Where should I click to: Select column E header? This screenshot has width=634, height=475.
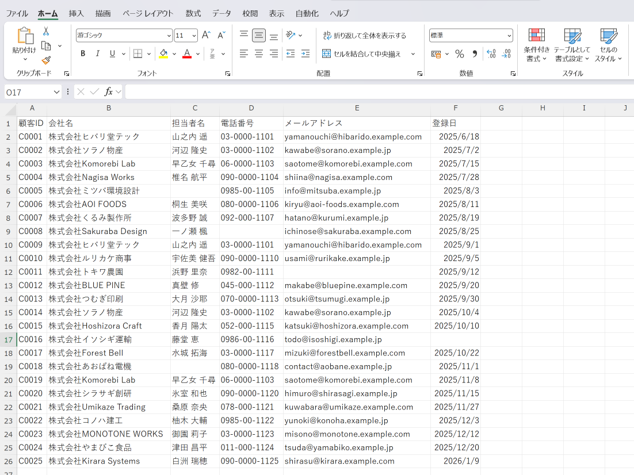(x=357, y=108)
